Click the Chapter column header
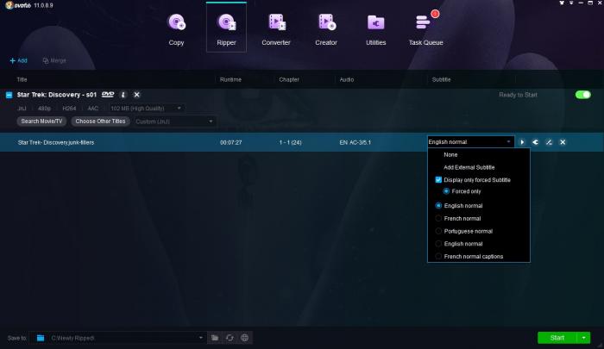 click(x=289, y=79)
